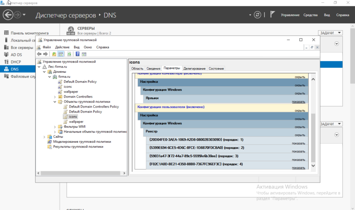The width and height of the screenshot is (355, 210).
Task: Expand the Фильтры WMI tree node
Action: [55, 127]
